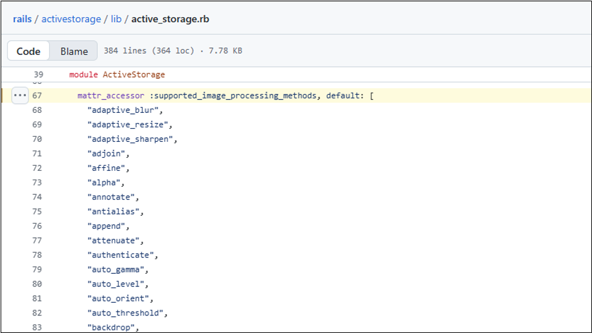
Task: Click the "backdrop" string
Action: click(x=111, y=327)
